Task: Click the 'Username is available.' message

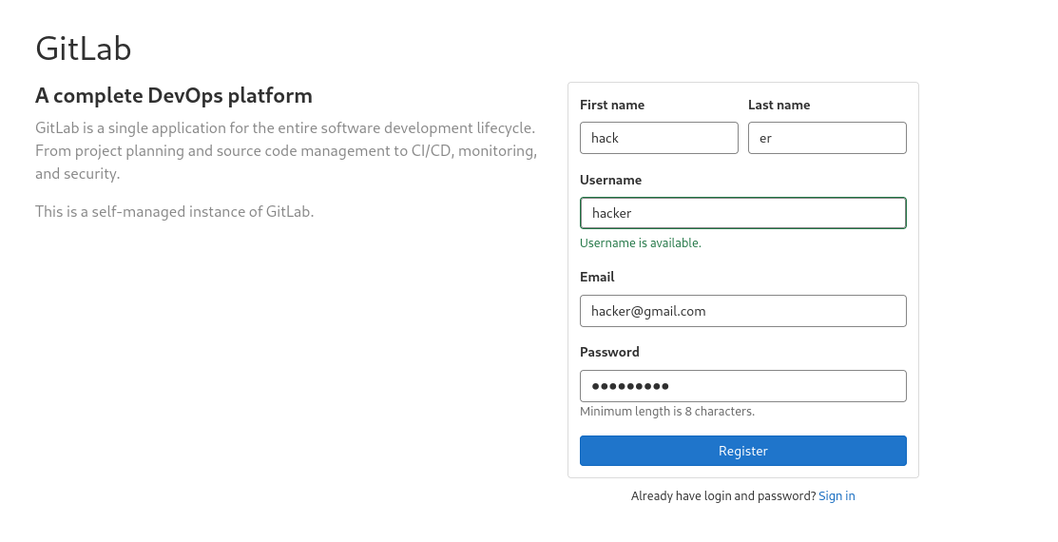Action: coord(641,243)
